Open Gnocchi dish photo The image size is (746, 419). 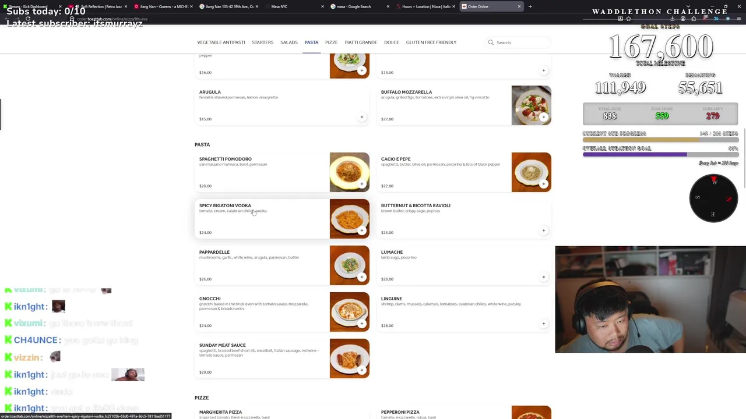(349, 312)
